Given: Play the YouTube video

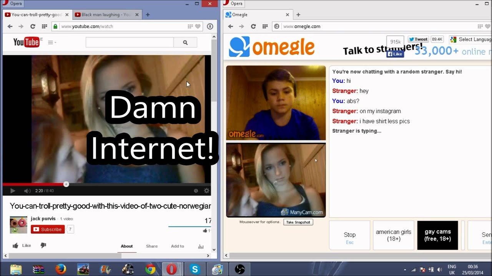Looking at the screenshot, I should coord(13,191).
